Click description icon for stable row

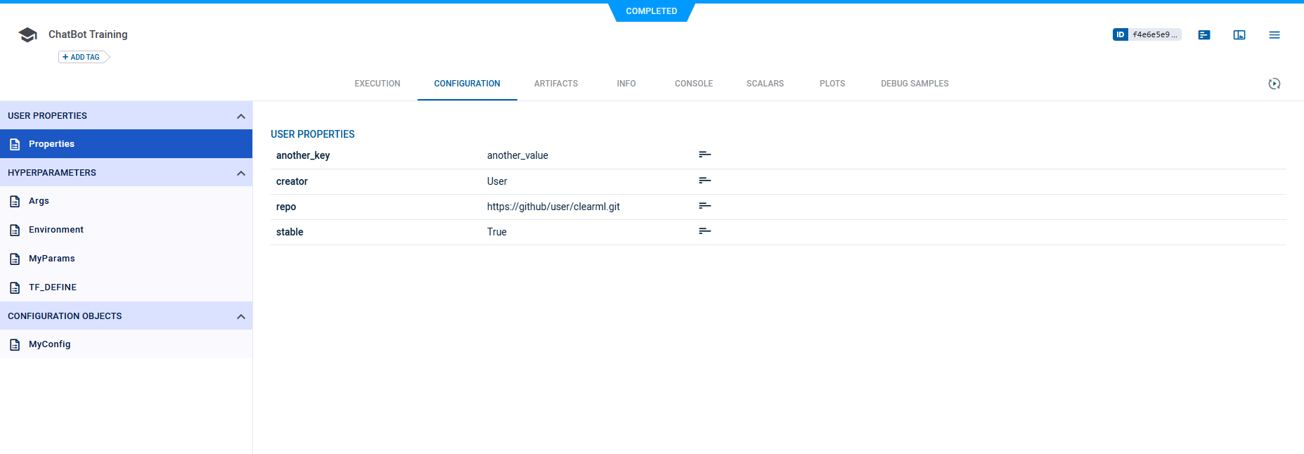tap(704, 231)
